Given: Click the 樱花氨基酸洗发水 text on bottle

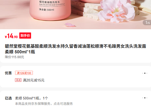Looking at the screenshot, I should pos(50,2).
